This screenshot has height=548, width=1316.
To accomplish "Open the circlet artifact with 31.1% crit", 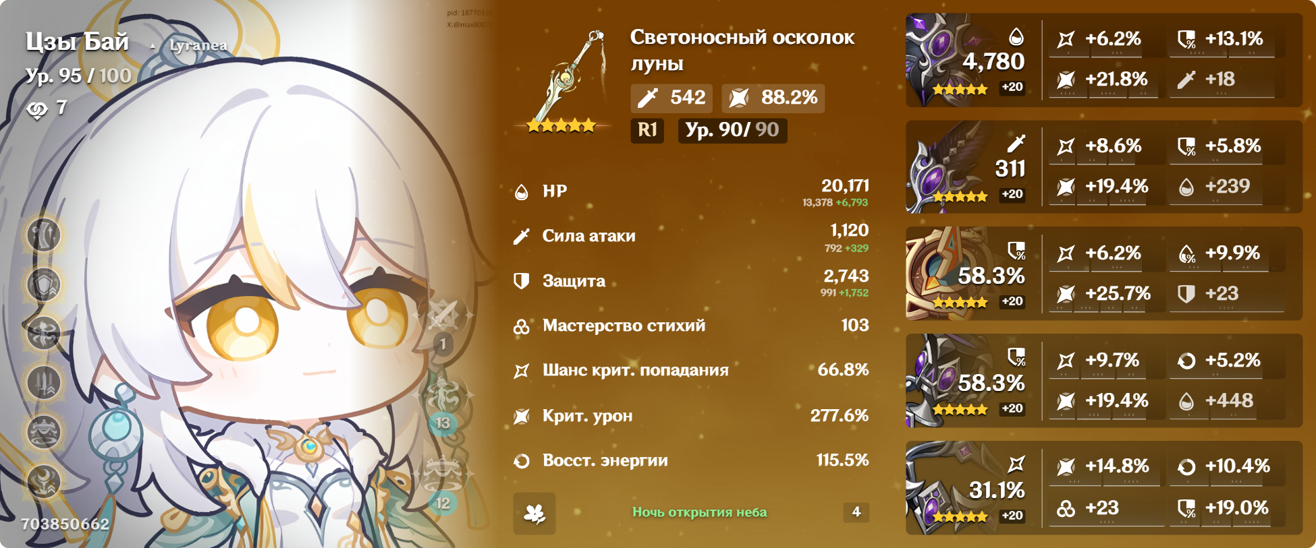I will (1104, 488).
